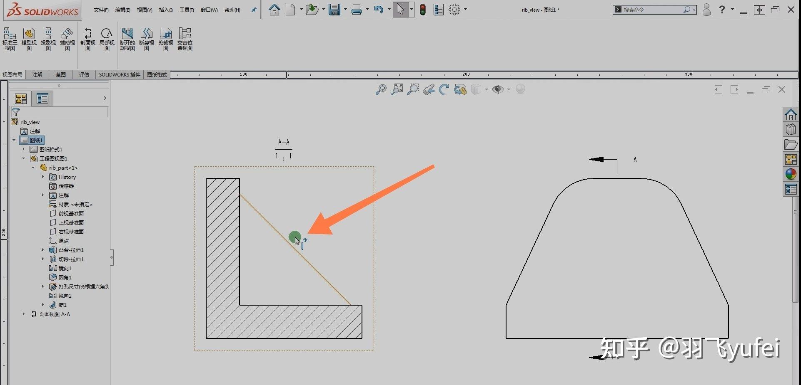Image resolution: width=801 pixels, height=385 pixels.
Task: Click the 局部视图 detail view tool
Action: (107, 39)
